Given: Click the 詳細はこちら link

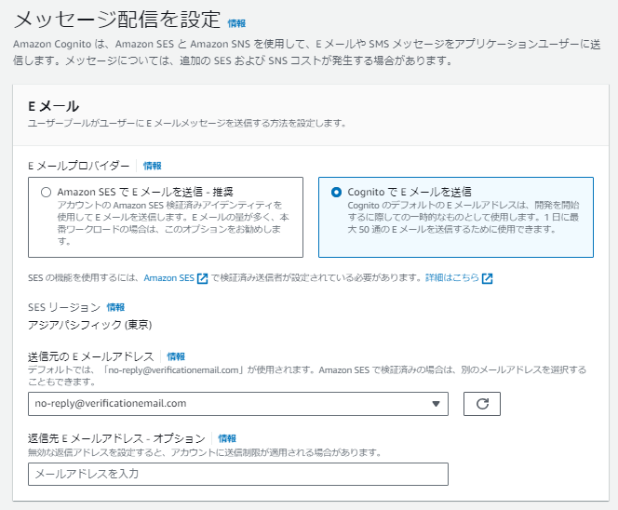Looking at the screenshot, I should 452,278.
